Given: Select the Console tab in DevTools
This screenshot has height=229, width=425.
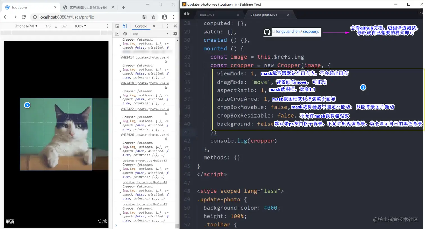Looking at the screenshot, I should pyautogui.click(x=141, y=26).
